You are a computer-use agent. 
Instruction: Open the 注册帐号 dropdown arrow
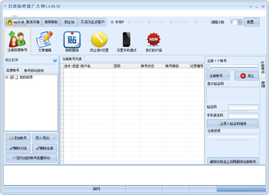coord(228,76)
